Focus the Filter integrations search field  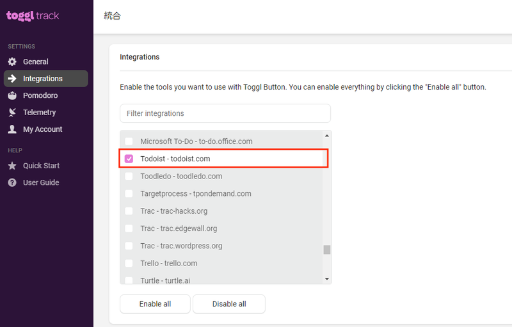click(x=225, y=113)
